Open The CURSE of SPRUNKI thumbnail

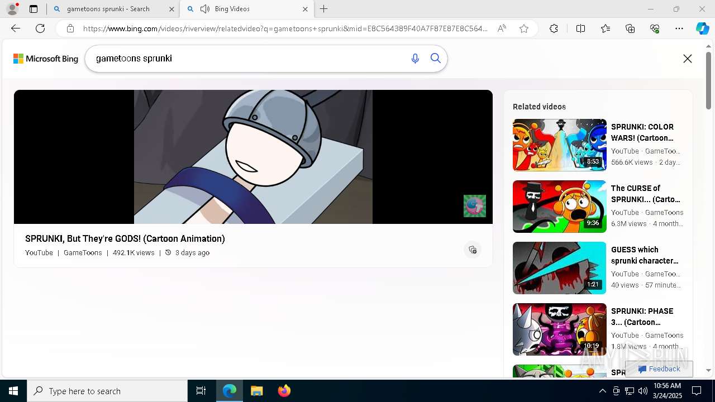pos(560,207)
